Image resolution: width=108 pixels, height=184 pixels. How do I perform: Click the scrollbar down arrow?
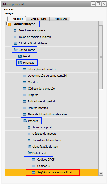(101, 173)
